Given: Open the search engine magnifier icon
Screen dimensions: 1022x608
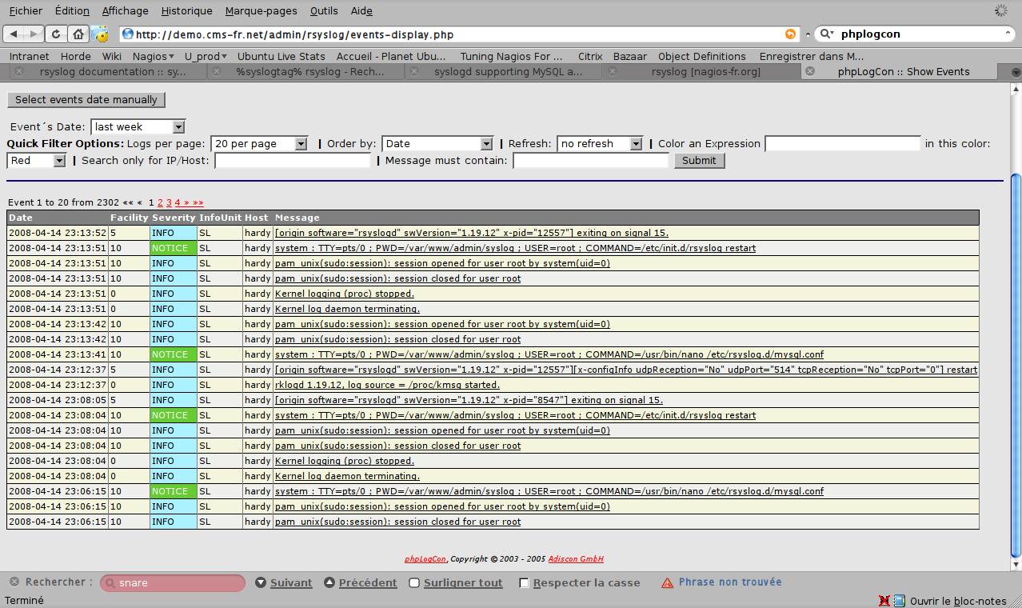Looking at the screenshot, I should [x=828, y=34].
